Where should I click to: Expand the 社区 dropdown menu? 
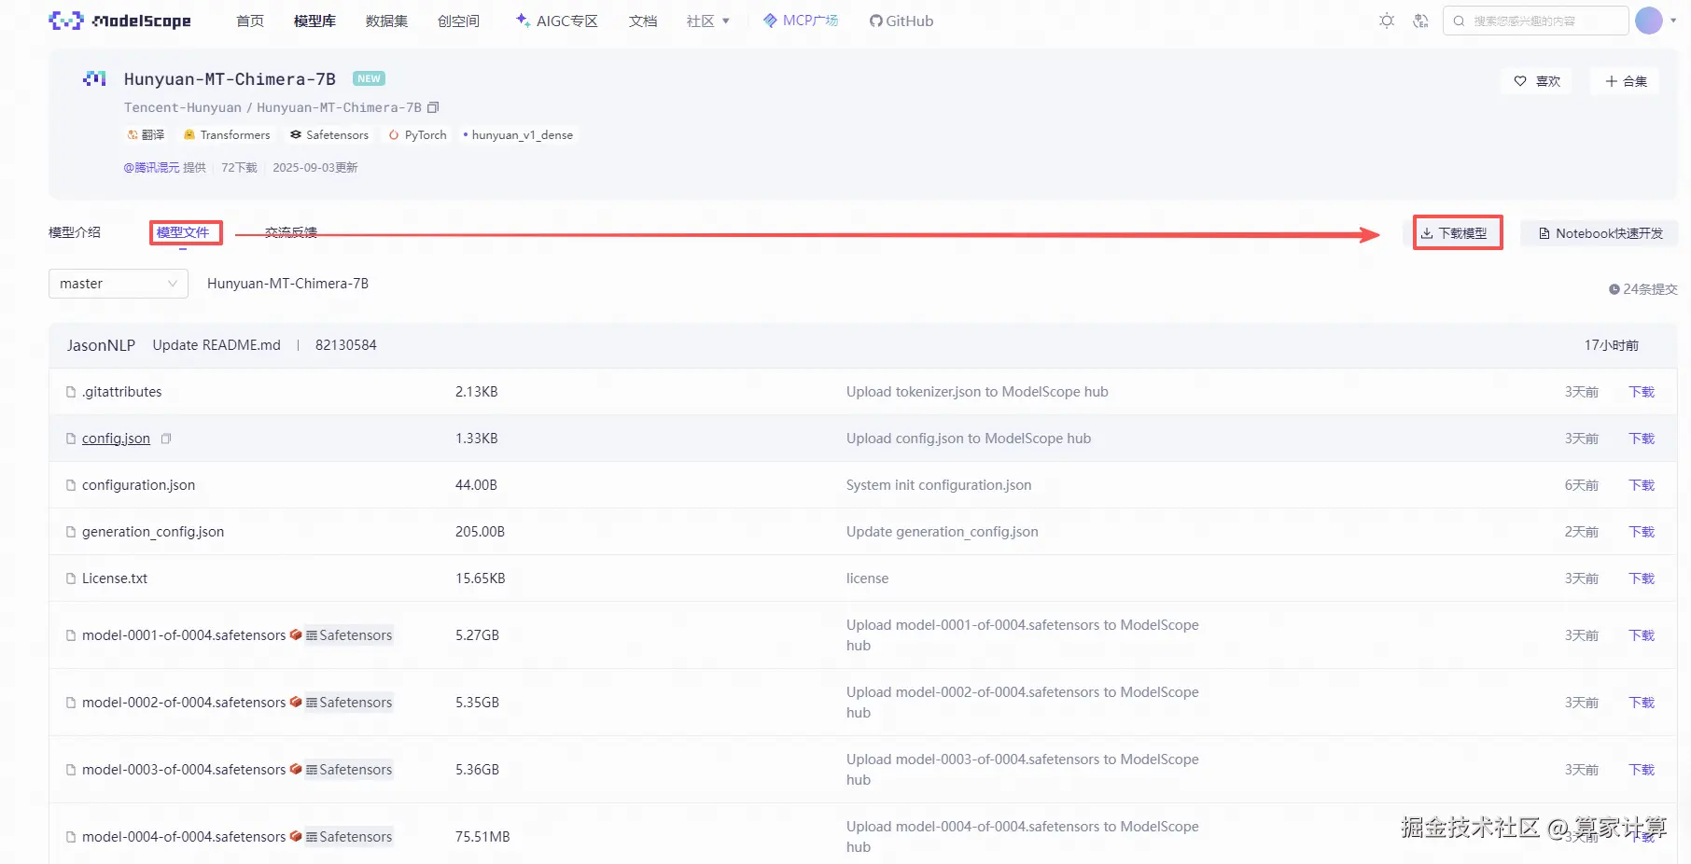coord(708,21)
